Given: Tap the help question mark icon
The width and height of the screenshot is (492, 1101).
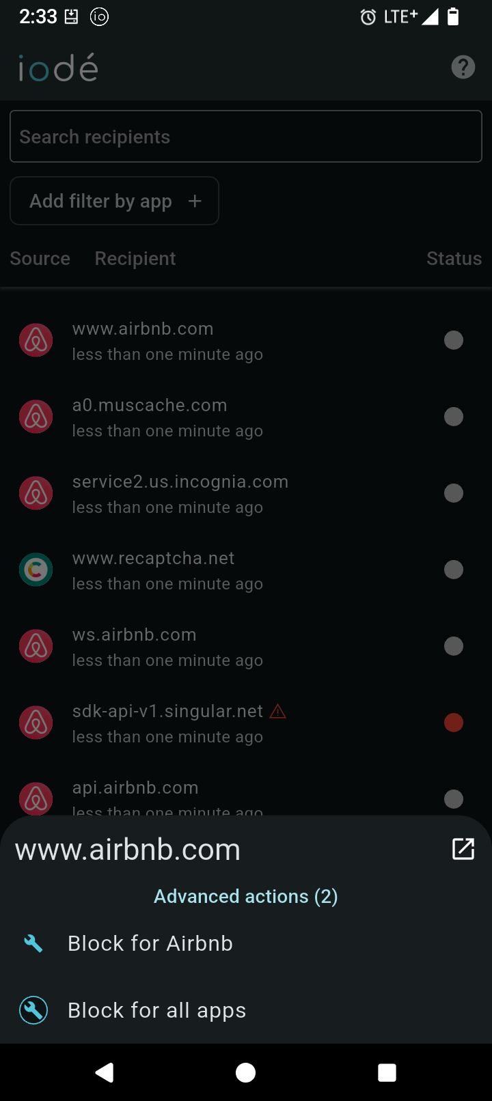Looking at the screenshot, I should tap(463, 67).
